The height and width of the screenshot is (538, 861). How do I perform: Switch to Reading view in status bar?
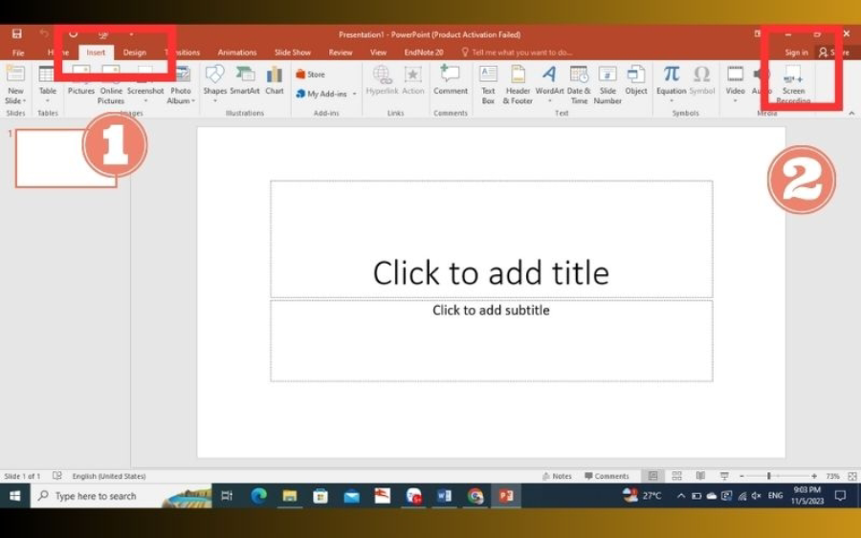coord(700,476)
